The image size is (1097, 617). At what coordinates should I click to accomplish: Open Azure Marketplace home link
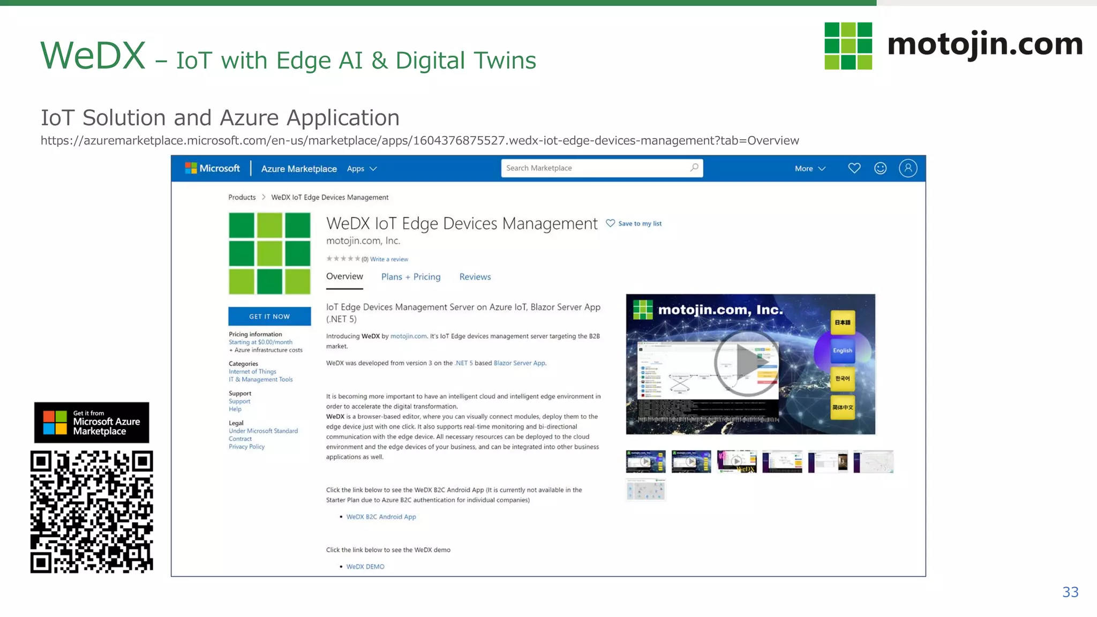299,169
